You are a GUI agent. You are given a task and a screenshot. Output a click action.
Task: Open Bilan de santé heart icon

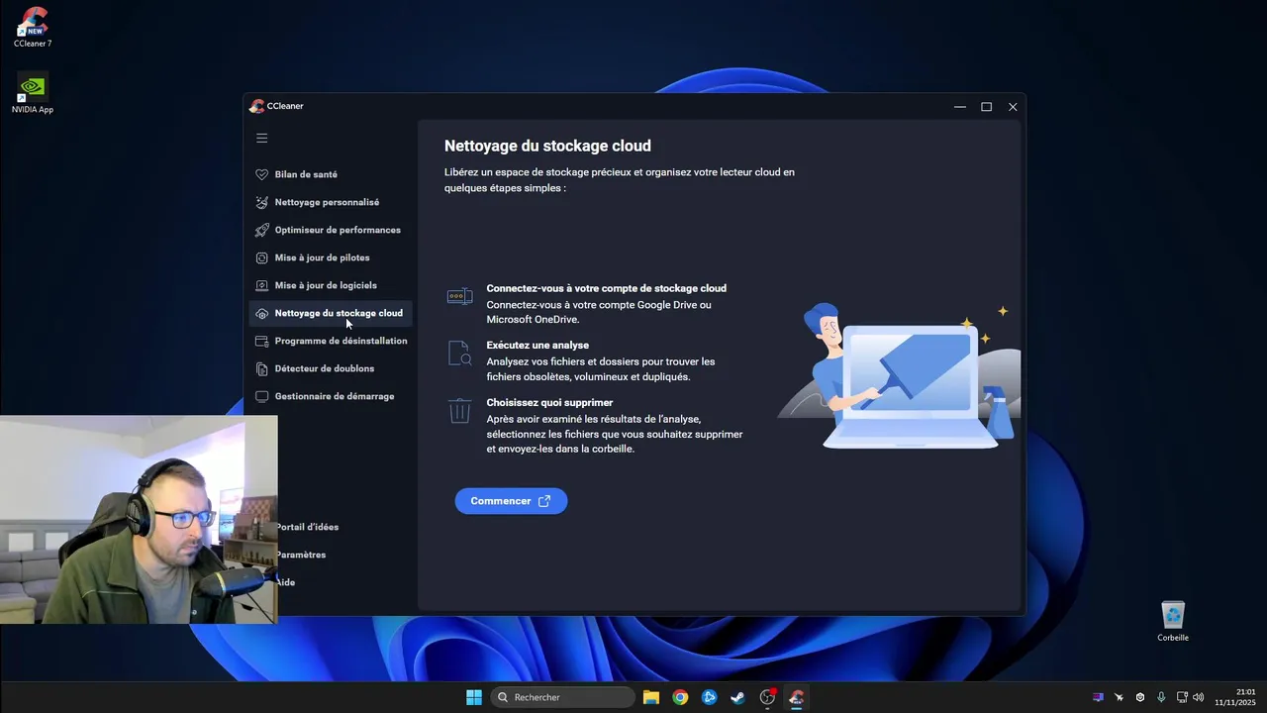[261, 174]
